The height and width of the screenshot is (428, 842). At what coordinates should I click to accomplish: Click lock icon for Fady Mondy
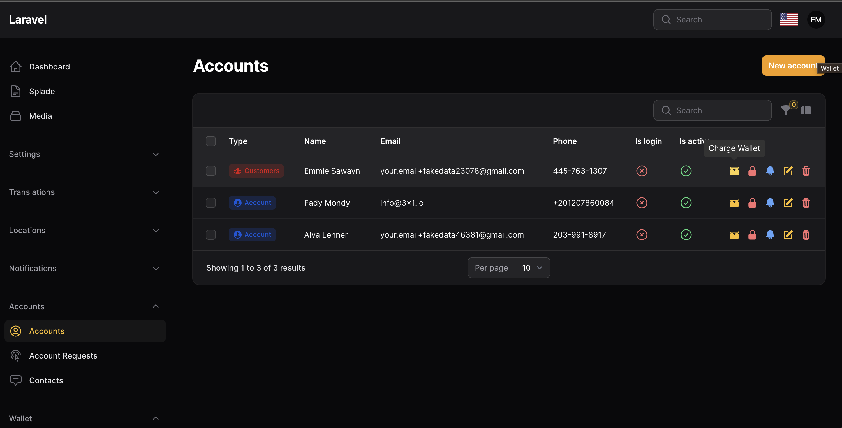752,203
